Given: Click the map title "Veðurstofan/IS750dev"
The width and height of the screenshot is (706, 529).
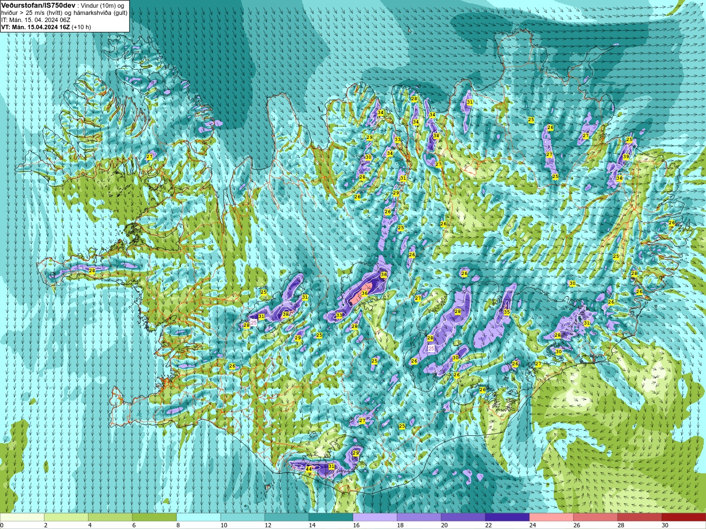Looking at the screenshot, I should 38,5.
